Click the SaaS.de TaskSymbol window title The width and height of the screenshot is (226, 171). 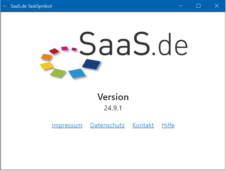tap(31, 6)
